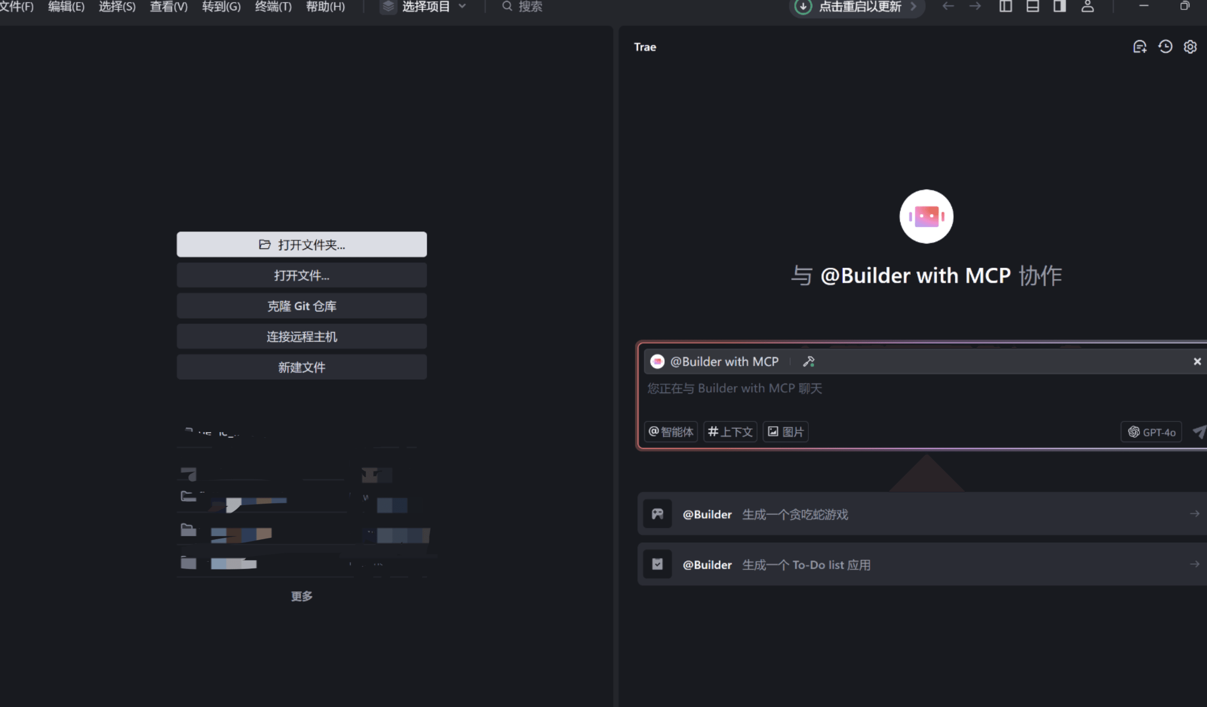The width and height of the screenshot is (1207, 707).
Task: Remove the @Builder with MCP agent tag
Action: click(x=1197, y=362)
